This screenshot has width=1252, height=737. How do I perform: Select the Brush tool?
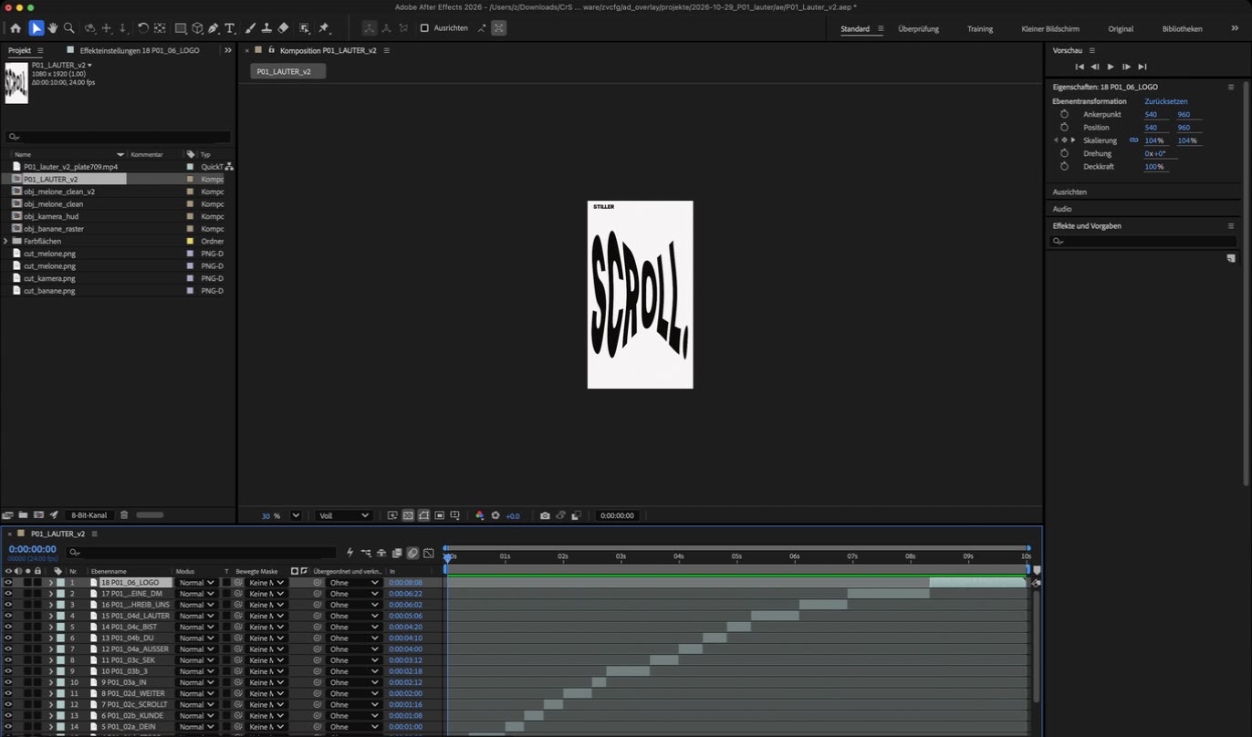click(x=251, y=28)
